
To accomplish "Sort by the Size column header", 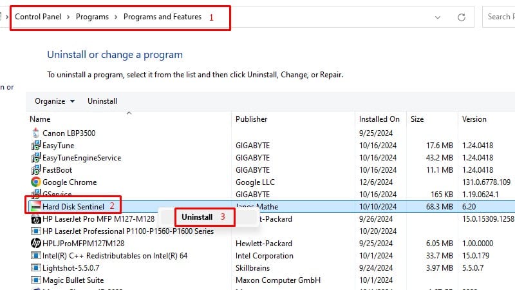I will pos(417,119).
